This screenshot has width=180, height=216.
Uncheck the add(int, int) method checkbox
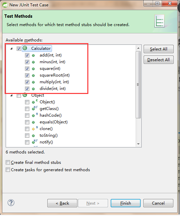coord(27,55)
